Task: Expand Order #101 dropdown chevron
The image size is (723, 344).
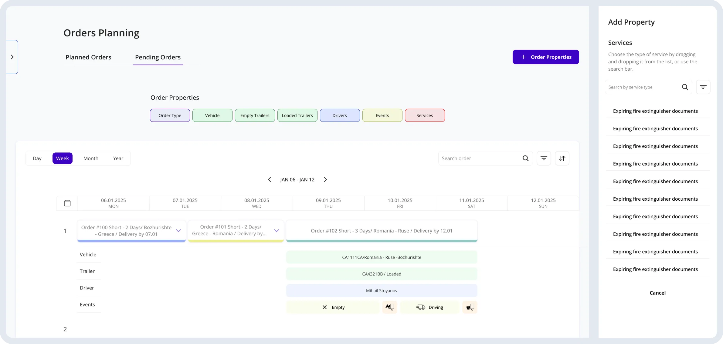Action: pyautogui.click(x=277, y=231)
